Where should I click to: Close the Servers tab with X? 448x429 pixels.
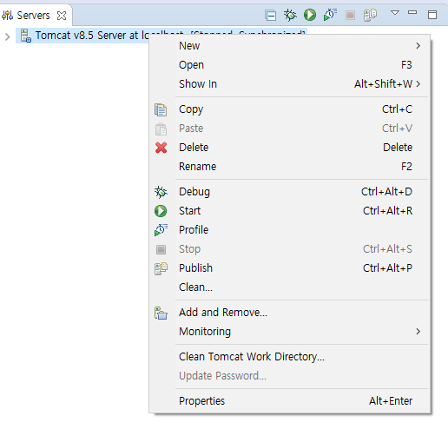click(x=62, y=16)
